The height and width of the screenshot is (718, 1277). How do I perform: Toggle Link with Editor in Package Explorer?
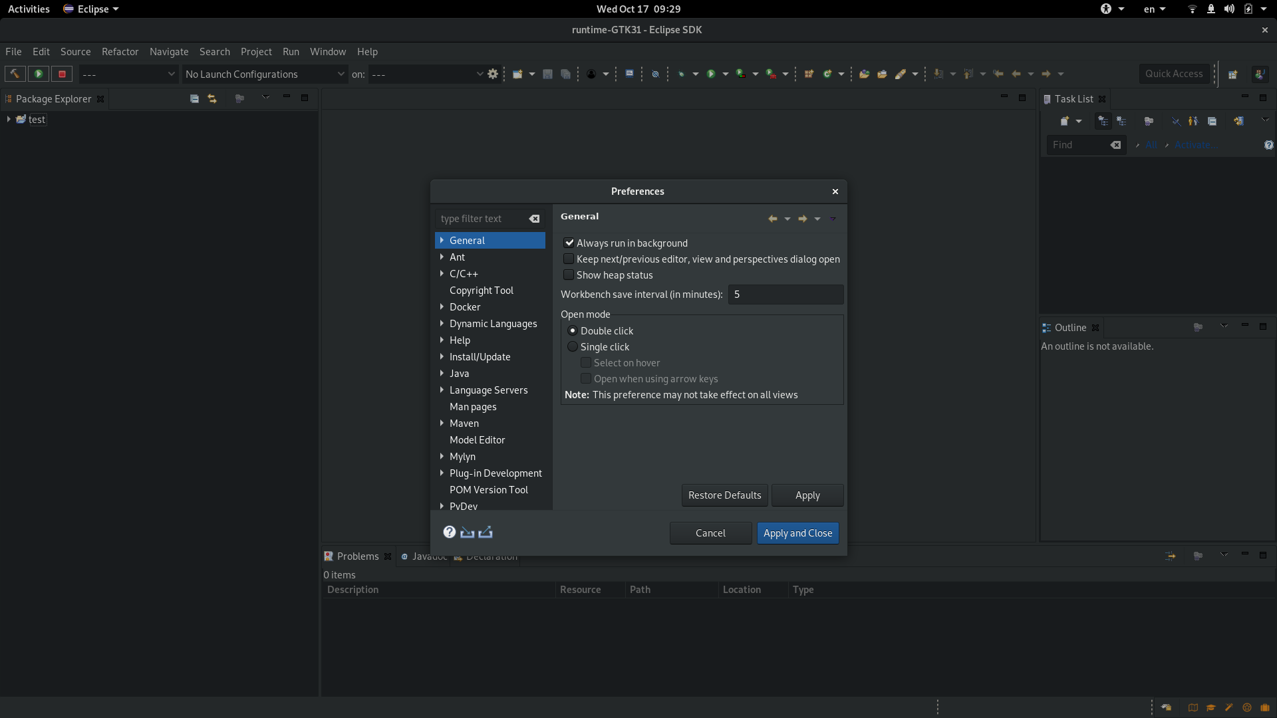pos(212,98)
